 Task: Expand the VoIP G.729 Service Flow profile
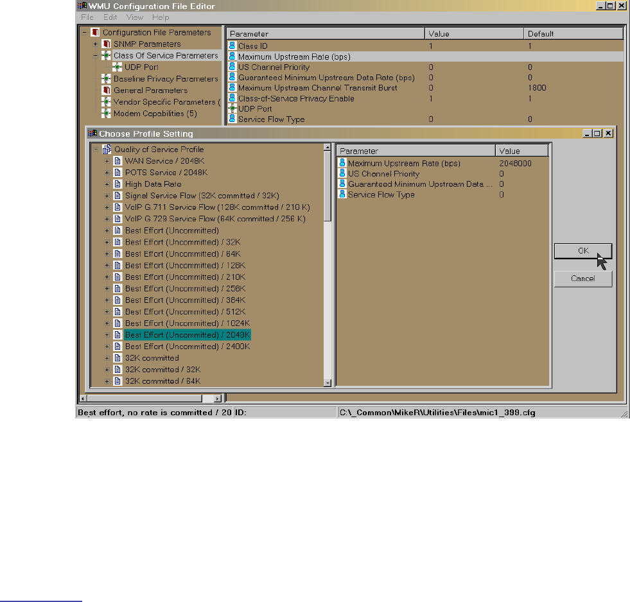click(x=107, y=219)
